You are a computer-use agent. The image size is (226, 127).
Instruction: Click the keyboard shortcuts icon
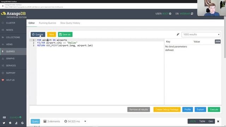pos(4,117)
